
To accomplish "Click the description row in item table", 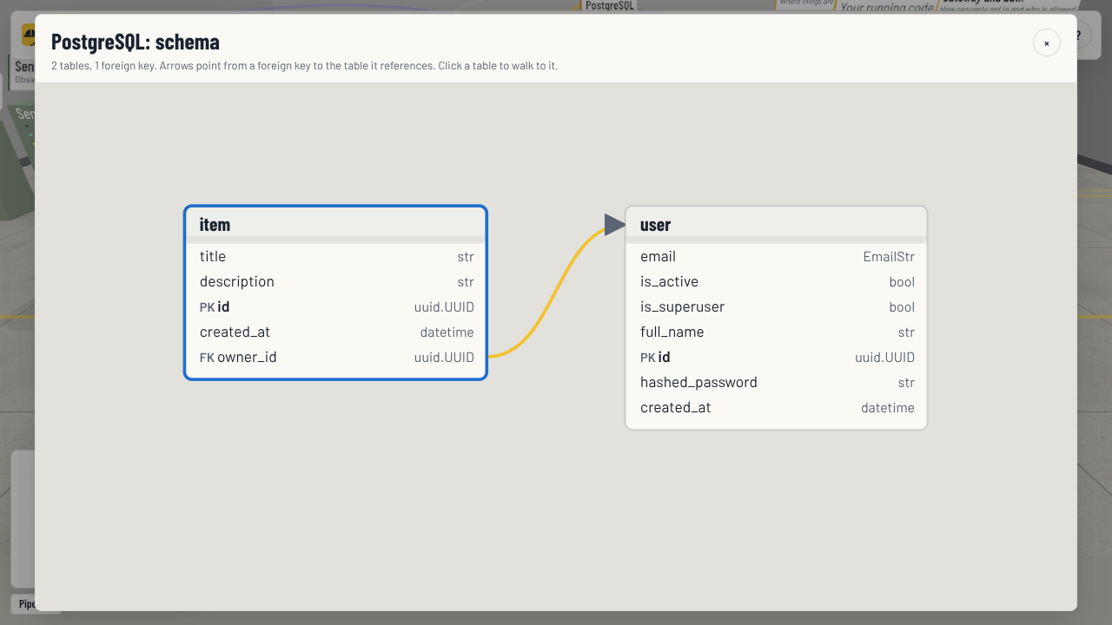I will (335, 281).
